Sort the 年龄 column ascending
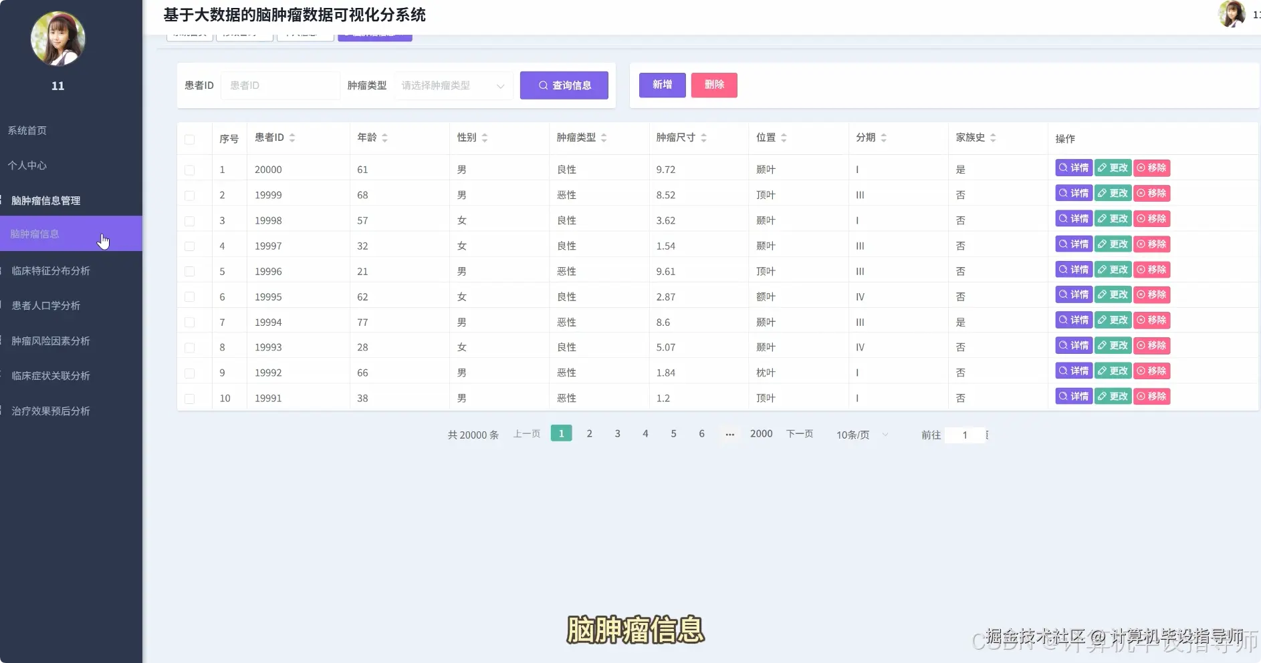The width and height of the screenshot is (1261, 663). 384,134
